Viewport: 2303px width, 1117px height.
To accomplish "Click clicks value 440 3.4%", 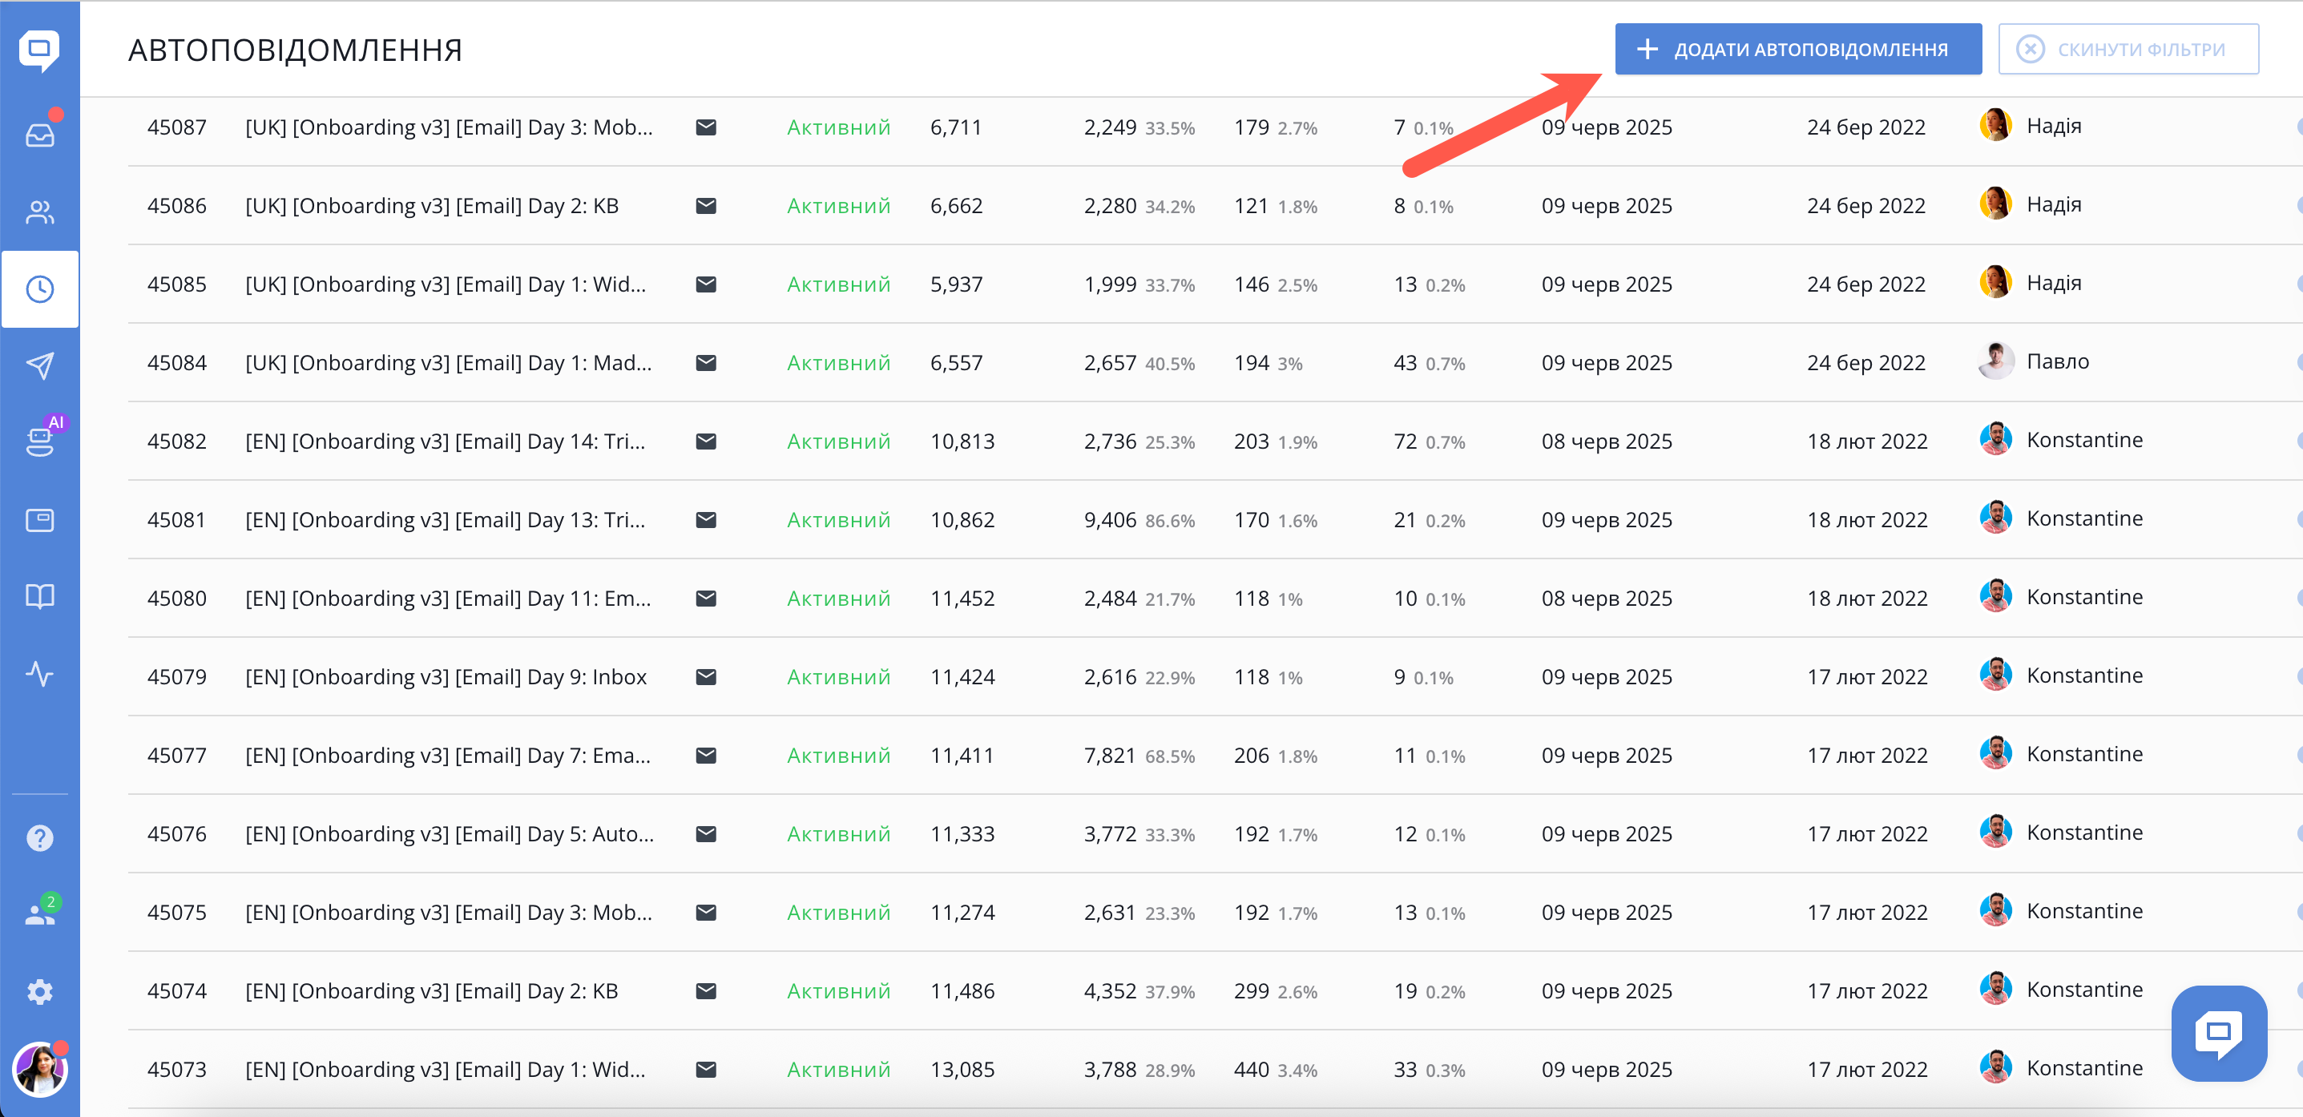I will 1275,1071.
